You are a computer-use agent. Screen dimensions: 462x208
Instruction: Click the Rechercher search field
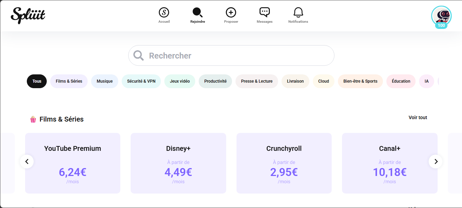(x=231, y=55)
